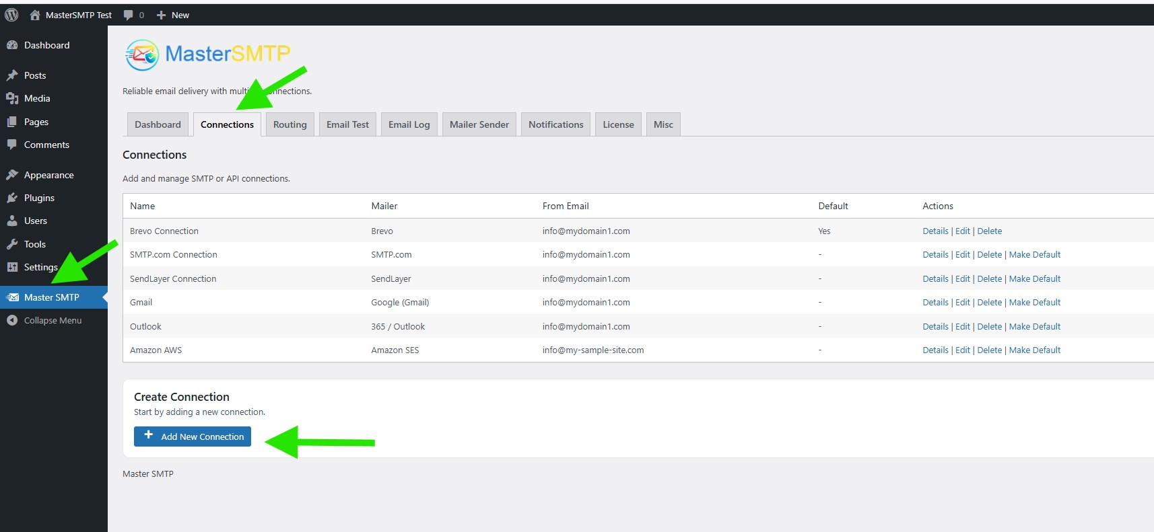The width and height of the screenshot is (1154, 532).
Task: View Details of the Brevo Connection
Action: click(x=935, y=231)
